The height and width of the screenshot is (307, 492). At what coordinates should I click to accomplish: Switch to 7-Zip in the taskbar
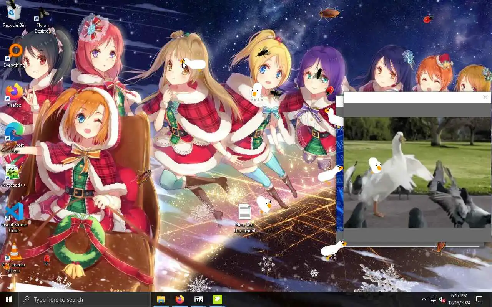click(x=199, y=299)
